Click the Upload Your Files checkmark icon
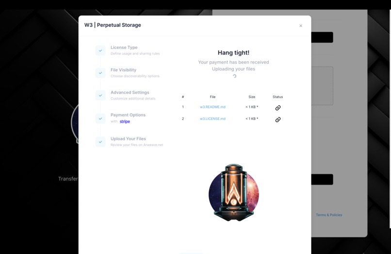391x254 pixels. (100, 142)
